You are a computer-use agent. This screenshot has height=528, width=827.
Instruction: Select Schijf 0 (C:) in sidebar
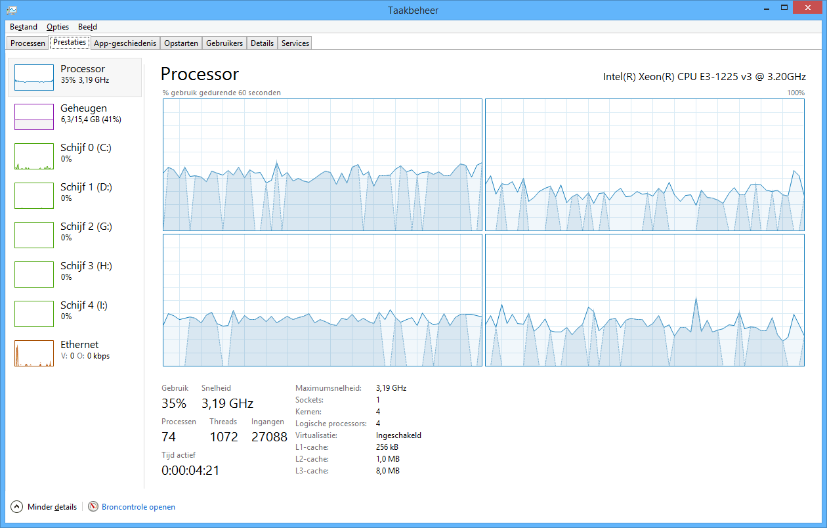pyautogui.click(x=74, y=156)
